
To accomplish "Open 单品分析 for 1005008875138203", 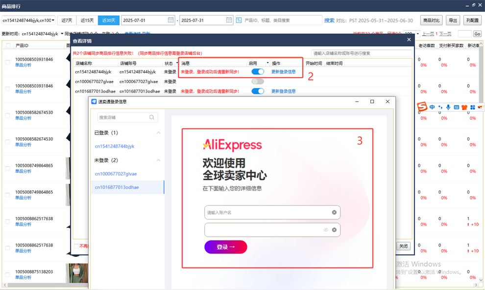I will [23, 277].
